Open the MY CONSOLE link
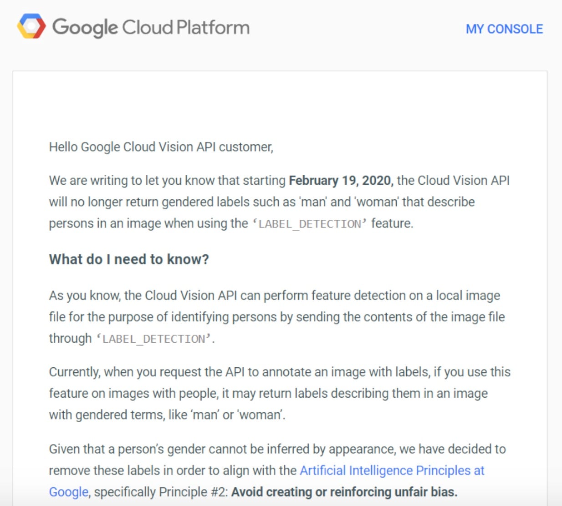This screenshot has width=562, height=506. pyautogui.click(x=504, y=29)
